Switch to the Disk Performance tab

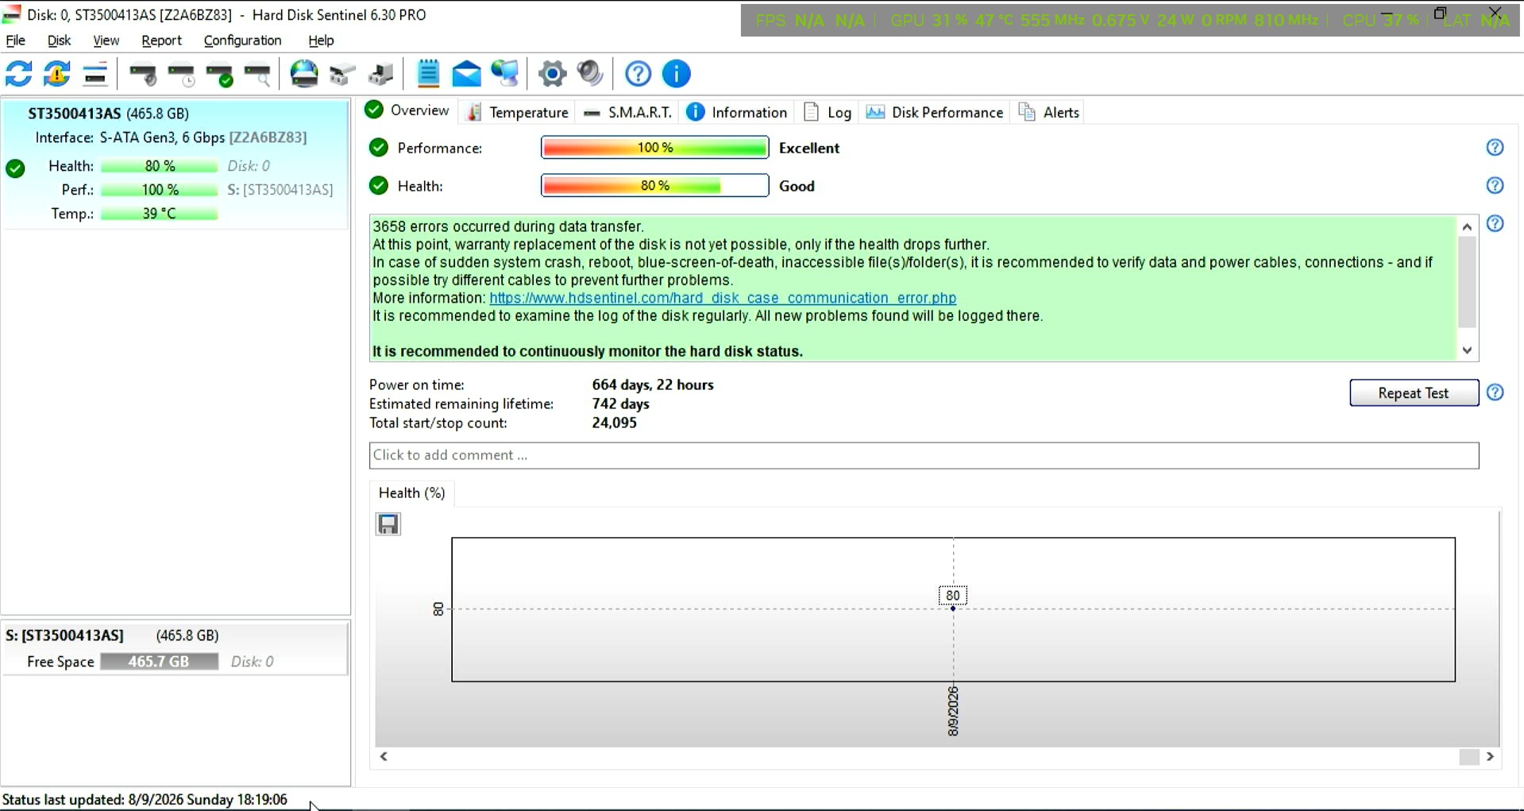tap(934, 113)
